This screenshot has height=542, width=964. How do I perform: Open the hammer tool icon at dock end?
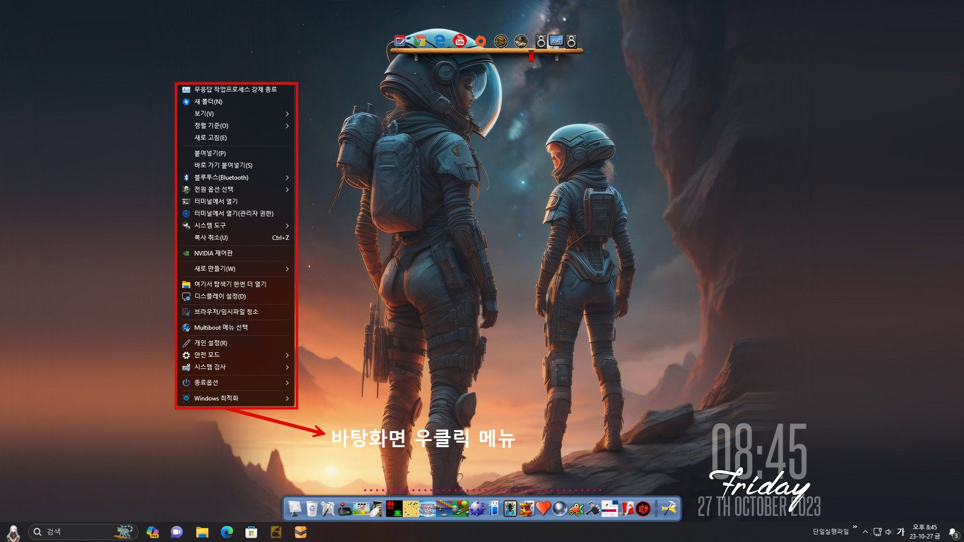coord(669,508)
